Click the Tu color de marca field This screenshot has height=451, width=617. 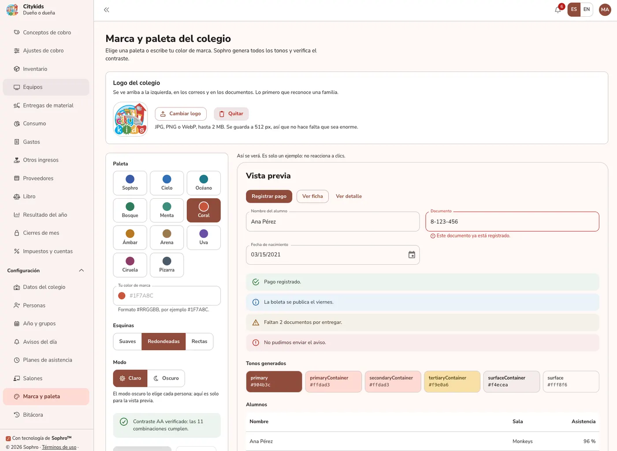167,296
